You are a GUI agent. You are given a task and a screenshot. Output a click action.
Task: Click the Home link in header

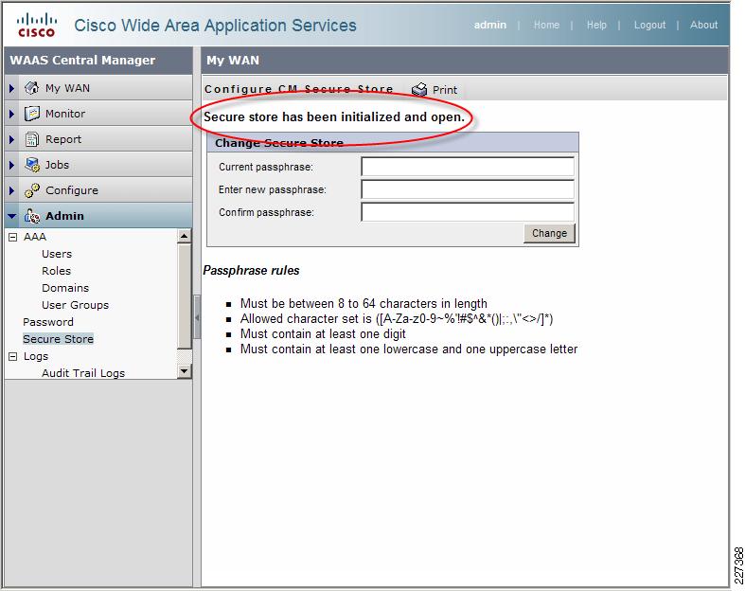click(x=546, y=25)
